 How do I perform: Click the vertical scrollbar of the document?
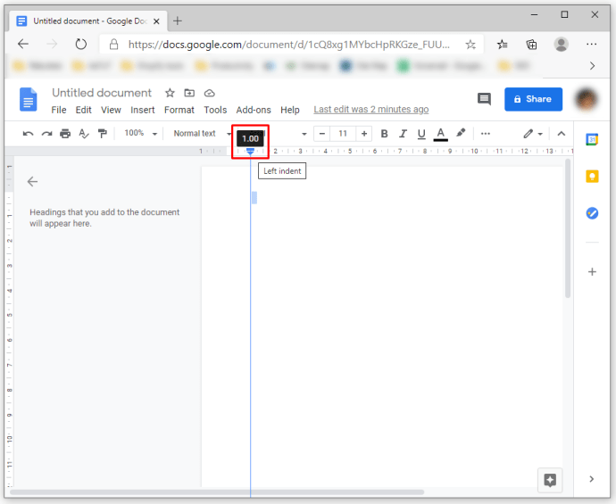pos(568,228)
